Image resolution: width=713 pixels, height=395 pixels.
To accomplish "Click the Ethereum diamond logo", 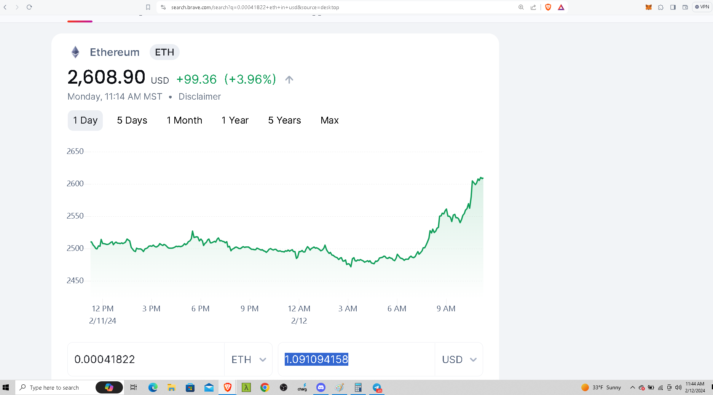I will pos(75,52).
